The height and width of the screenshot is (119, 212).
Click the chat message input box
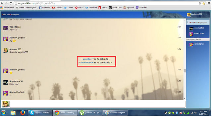coord(97,104)
